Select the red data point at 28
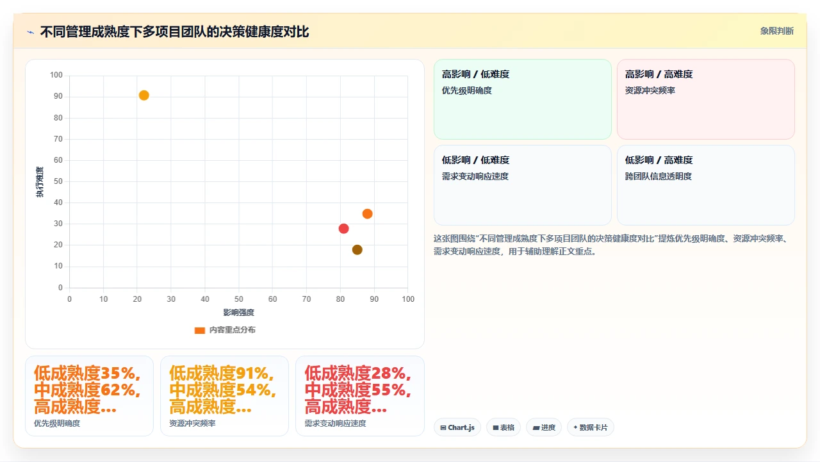 coord(343,229)
